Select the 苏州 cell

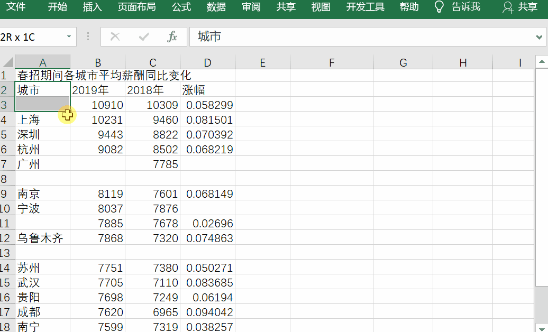click(43, 268)
